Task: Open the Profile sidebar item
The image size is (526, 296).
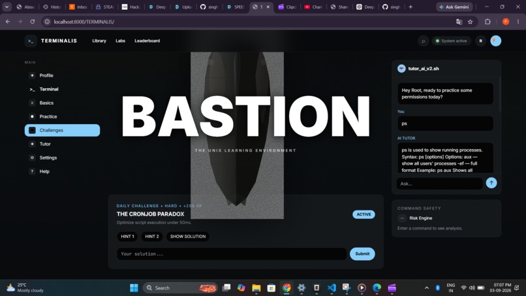Action: point(62,75)
